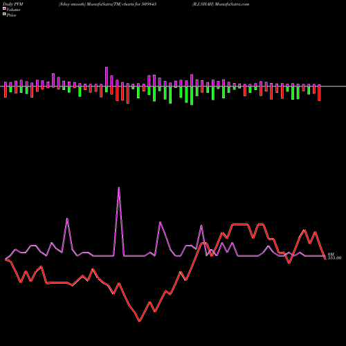Click the last red bar at the right end
Screen dimensions: 346x346
(319, 93)
